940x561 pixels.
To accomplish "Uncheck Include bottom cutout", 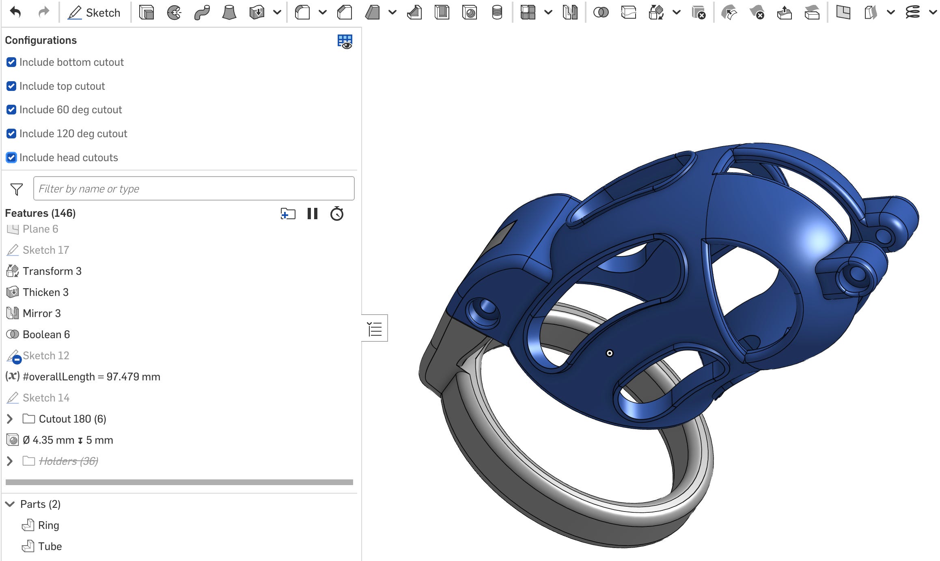I will coord(11,62).
